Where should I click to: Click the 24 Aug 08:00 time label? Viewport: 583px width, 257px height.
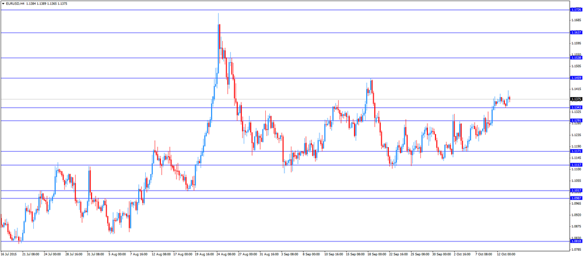[225, 255]
